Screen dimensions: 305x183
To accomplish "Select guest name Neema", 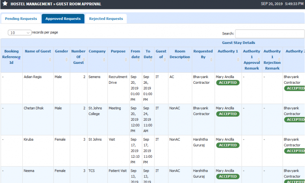I will 29,171.
